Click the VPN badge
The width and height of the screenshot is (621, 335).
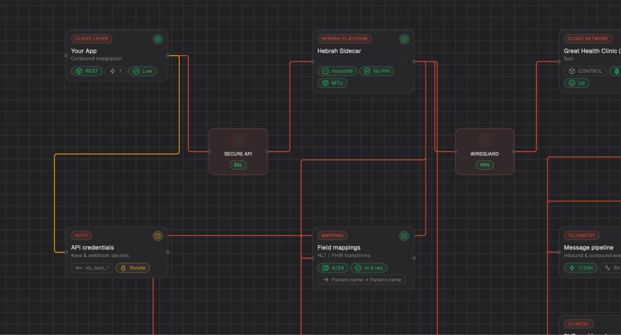tap(484, 165)
